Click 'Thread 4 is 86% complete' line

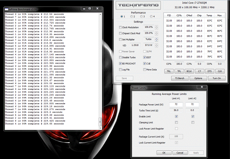click(x=34, y=124)
